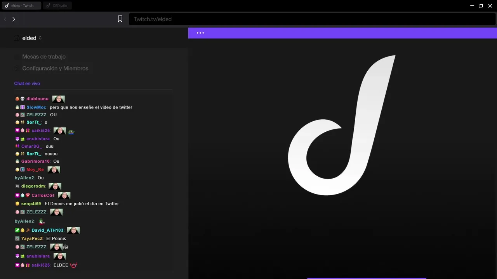Click username SlowMoc in chat
497x279 pixels.
[36, 107]
